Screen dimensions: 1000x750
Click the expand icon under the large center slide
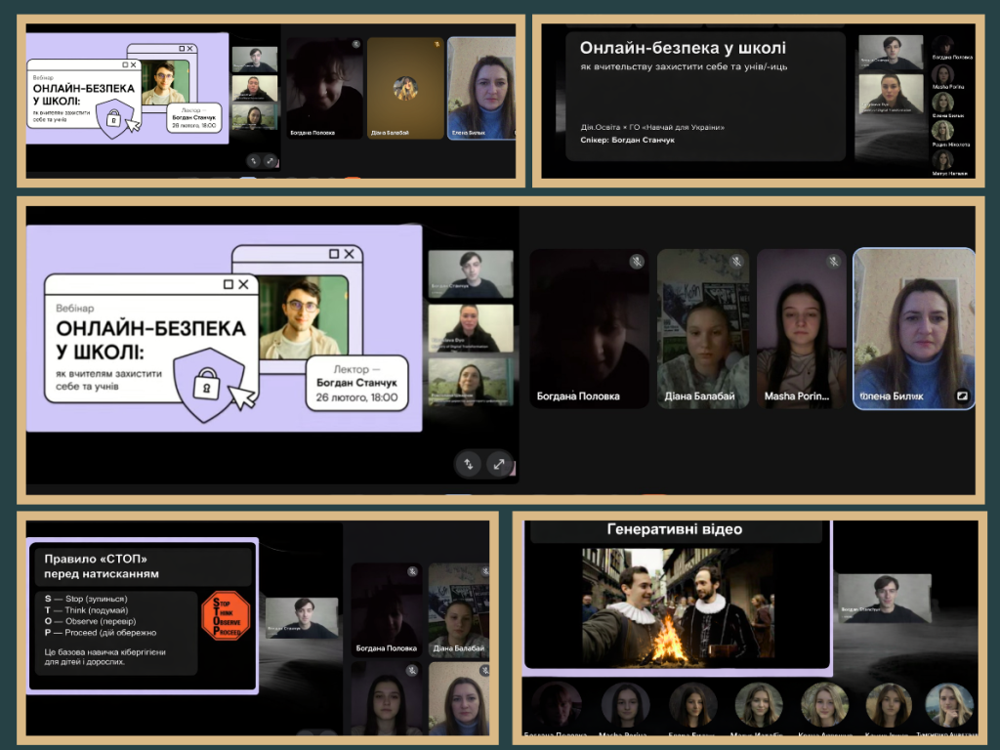click(499, 464)
